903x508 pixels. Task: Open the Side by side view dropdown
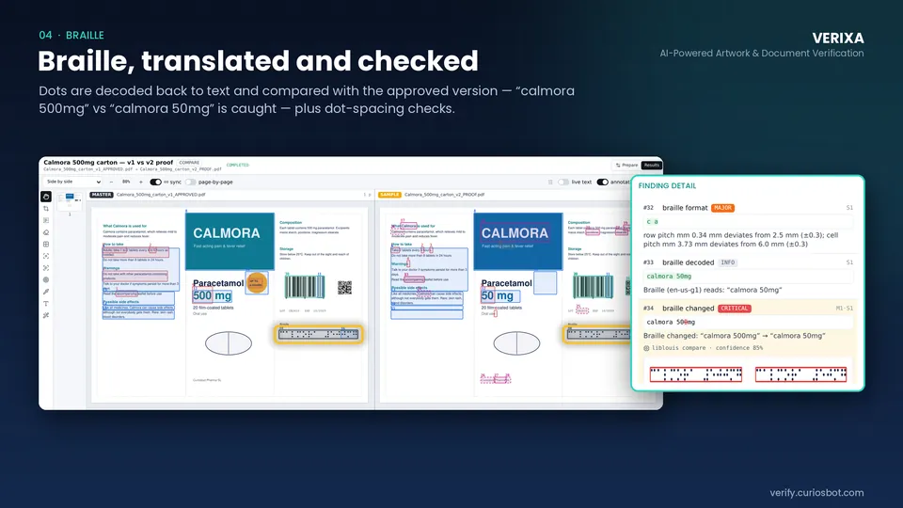pos(73,182)
